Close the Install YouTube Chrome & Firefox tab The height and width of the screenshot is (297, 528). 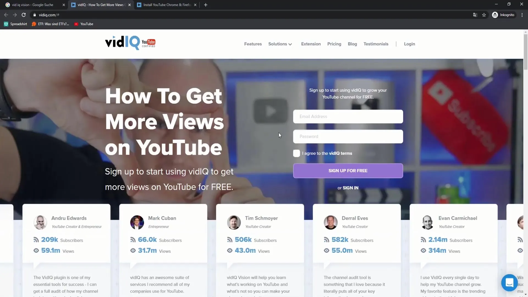pyautogui.click(x=195, y=5)
